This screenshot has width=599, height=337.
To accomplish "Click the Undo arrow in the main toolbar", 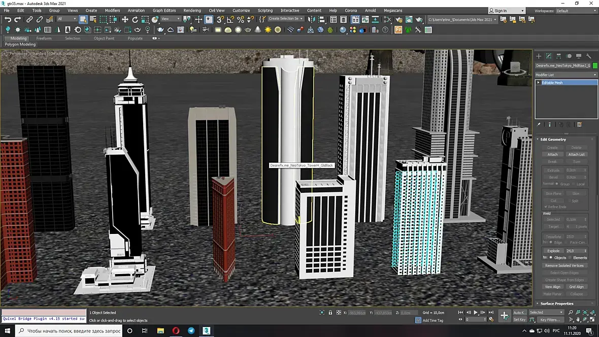I will coord(8,19).
